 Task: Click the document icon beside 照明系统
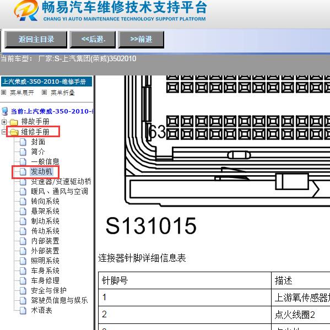[x=23, y=261]
